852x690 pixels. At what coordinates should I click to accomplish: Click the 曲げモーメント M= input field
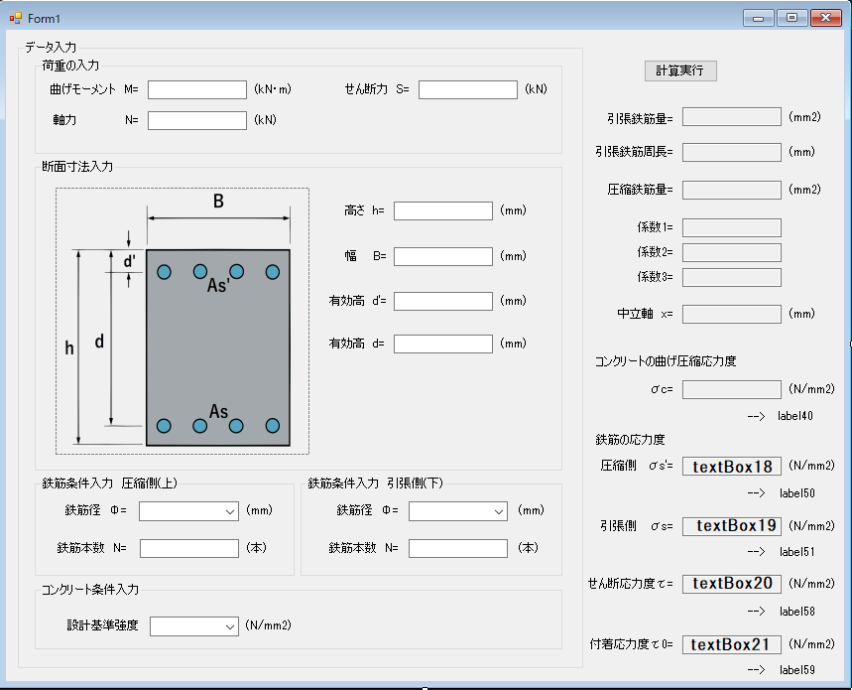point(197,89)
